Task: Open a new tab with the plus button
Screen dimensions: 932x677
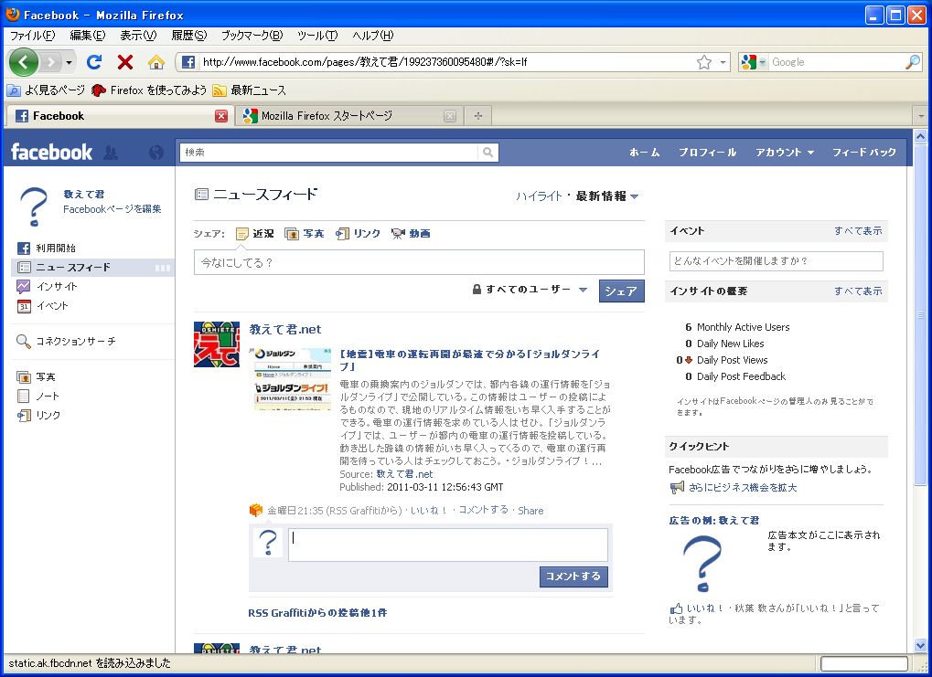Action: (x=477, y=116)
